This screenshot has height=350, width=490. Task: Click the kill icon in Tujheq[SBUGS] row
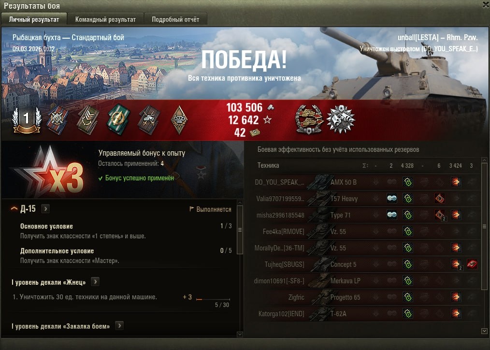(472, 264)
